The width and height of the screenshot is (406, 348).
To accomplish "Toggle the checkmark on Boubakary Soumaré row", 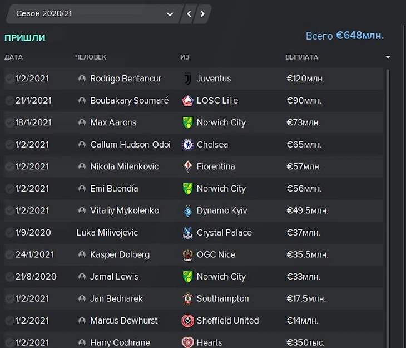I will (9, 101).
